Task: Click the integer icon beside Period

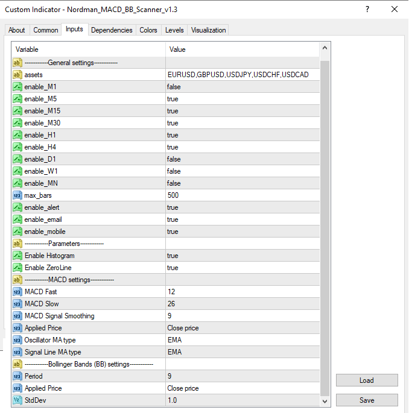Action: point(17,376)
